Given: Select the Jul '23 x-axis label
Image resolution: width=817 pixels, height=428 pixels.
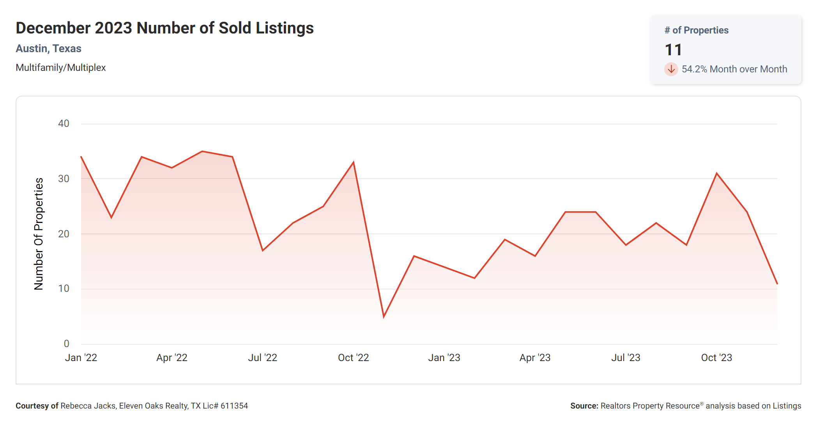Looking at the screenshot, I should [x=626, y=358].
